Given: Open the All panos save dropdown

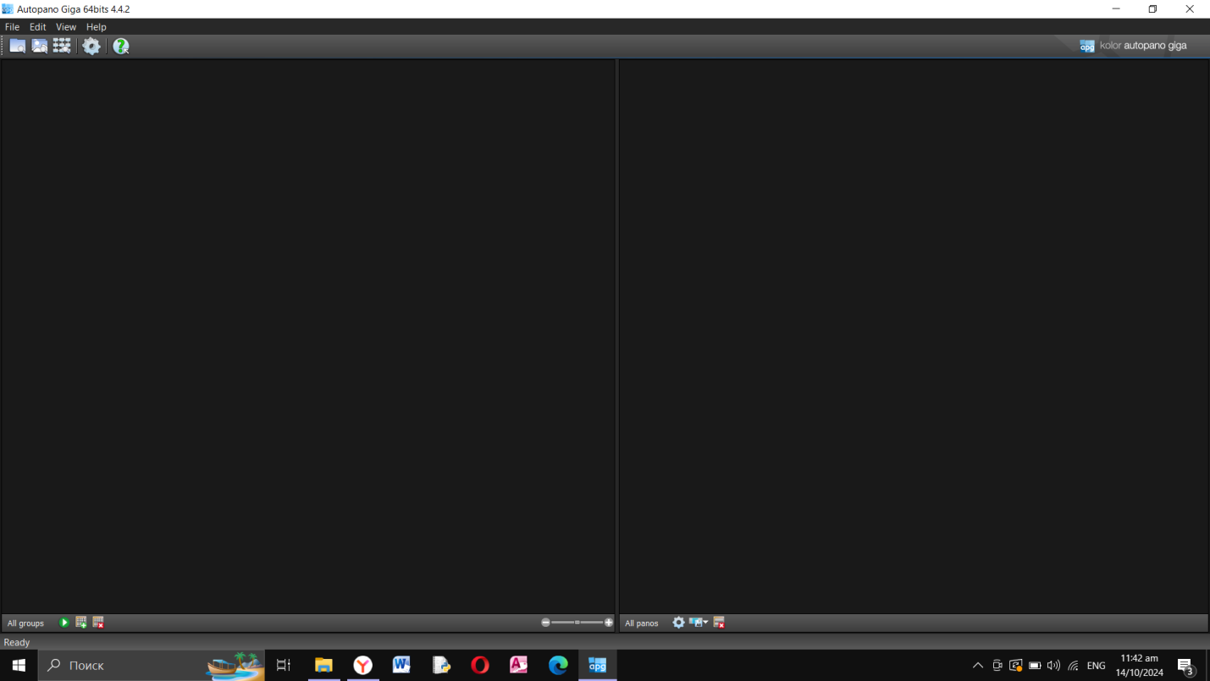Looking at the screenshot, I should [699, 623].
